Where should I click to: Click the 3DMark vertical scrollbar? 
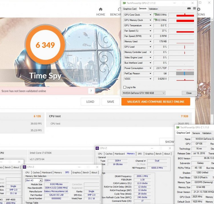(x=212, y=68)
